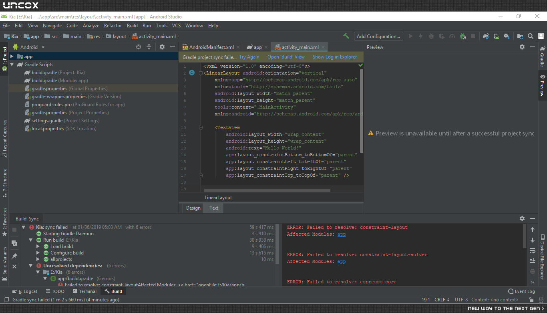This screenshot has height=313, width=547.
Task: Click the Apply Changes lightning icon
Action: (420, 36)
